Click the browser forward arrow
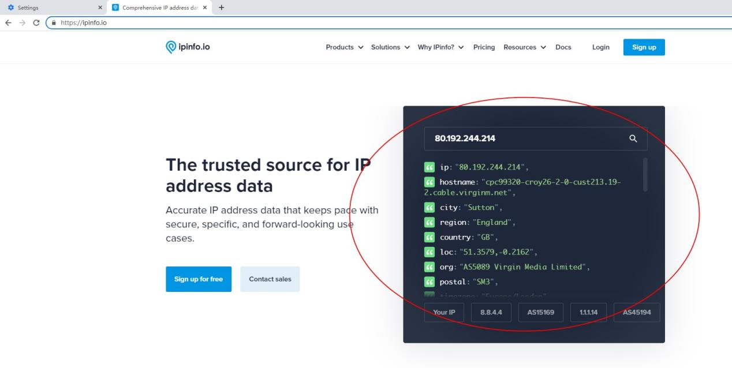732x368 pixels. coord(23,23)
